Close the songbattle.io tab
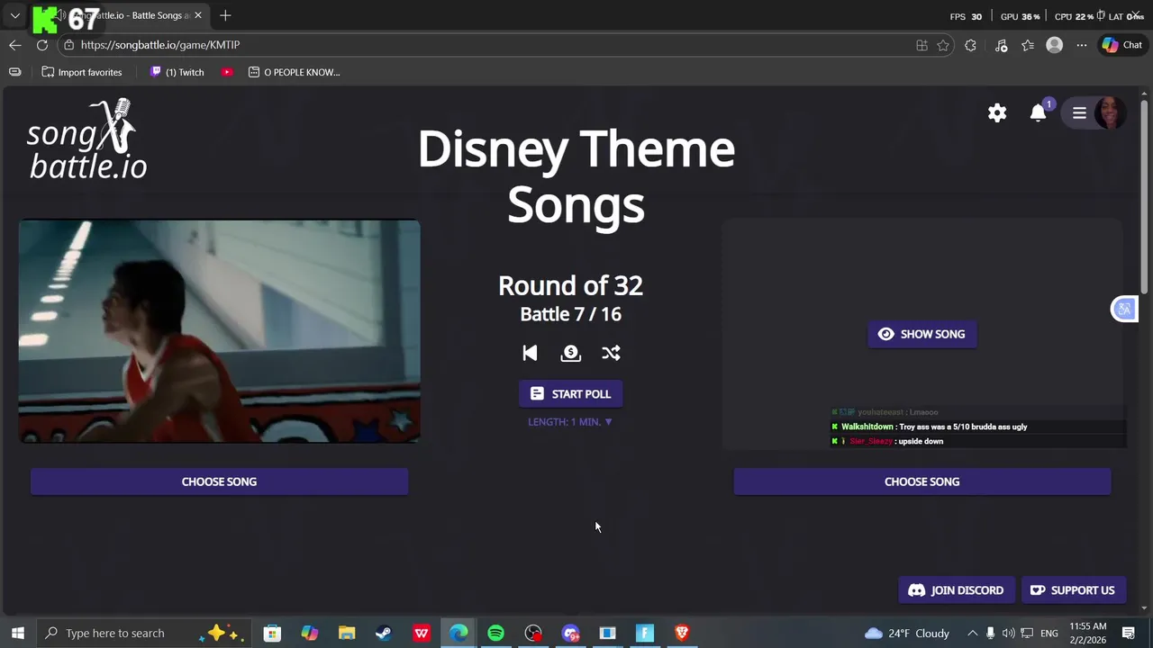Screen dimensions: 1153x648 [x=198, y=15]
